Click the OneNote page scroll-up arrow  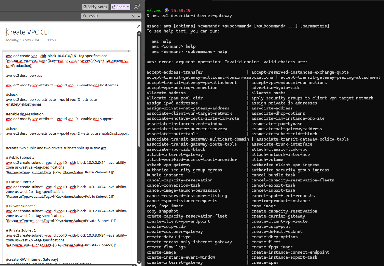(139, 33)
